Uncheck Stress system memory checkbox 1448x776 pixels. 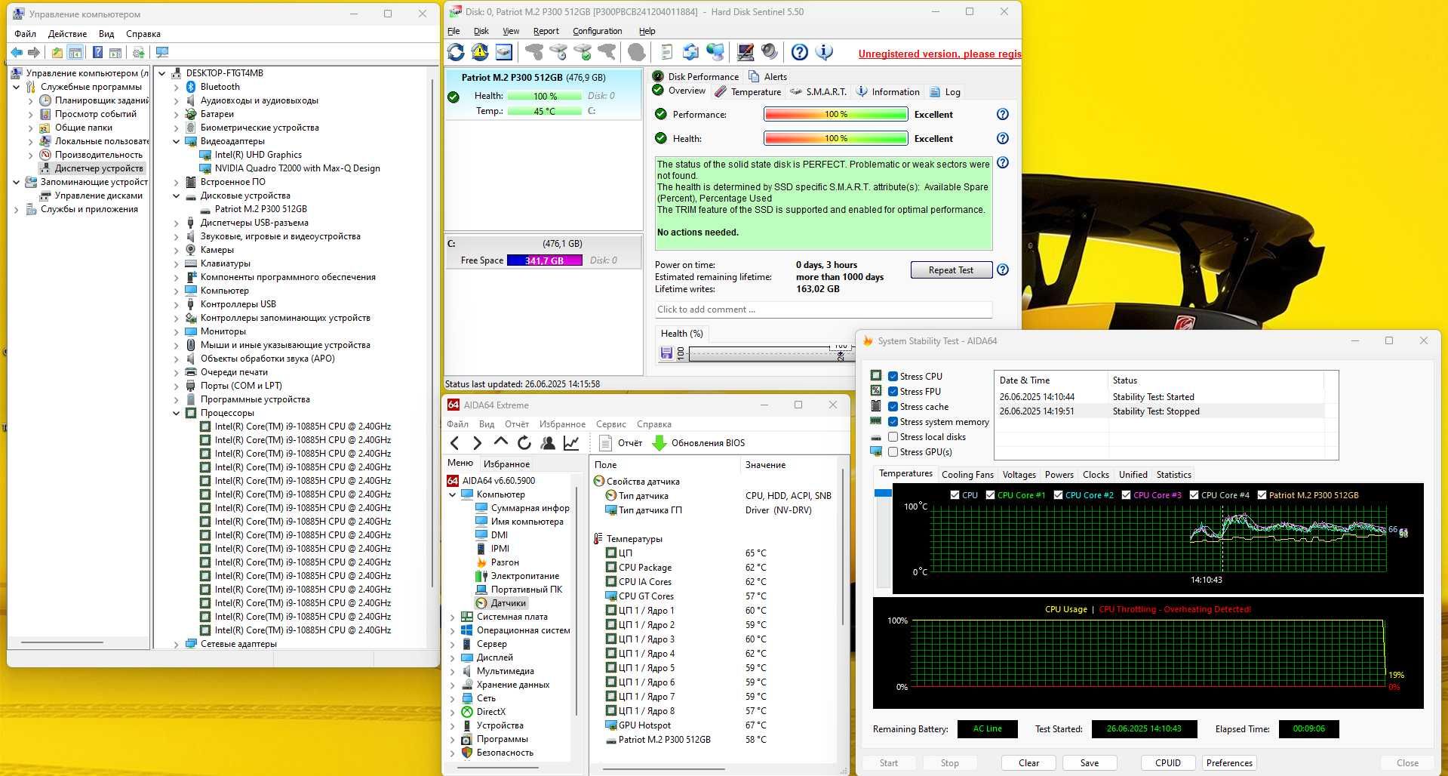click(x=893, y=421)
